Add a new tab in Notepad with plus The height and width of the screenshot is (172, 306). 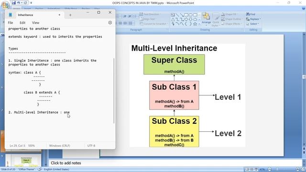point(70,15)
